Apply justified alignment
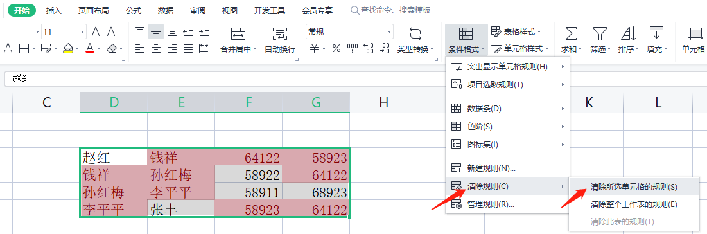The width and height of the screenshot is (707, 234). 188,48
